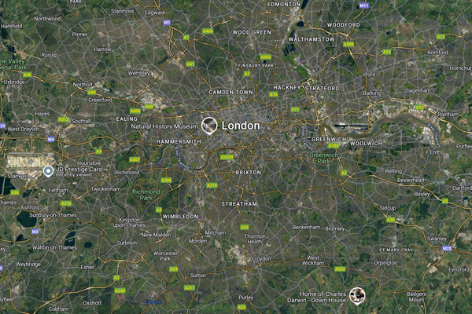Click the Camden Town district label
Screen dimensions: 472x314
(x=230, y=93)
